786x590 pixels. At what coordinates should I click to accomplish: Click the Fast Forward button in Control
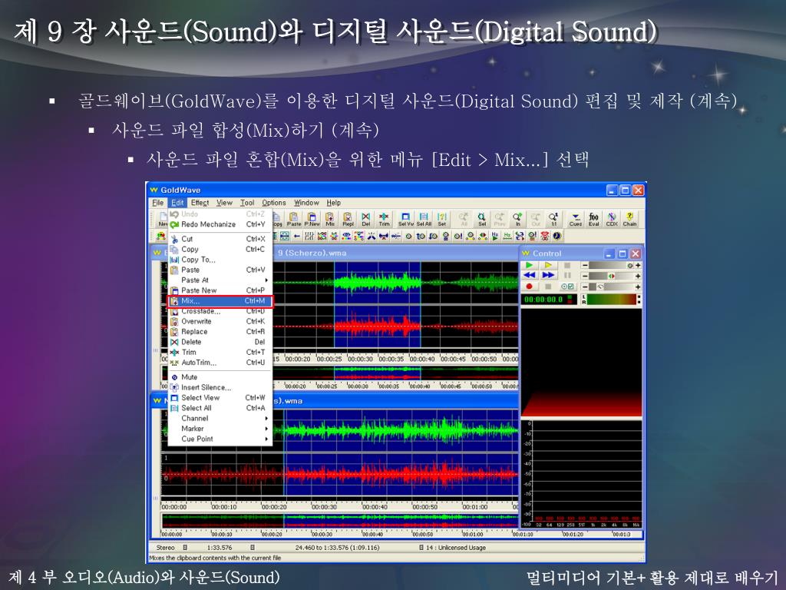click(548, 276)
